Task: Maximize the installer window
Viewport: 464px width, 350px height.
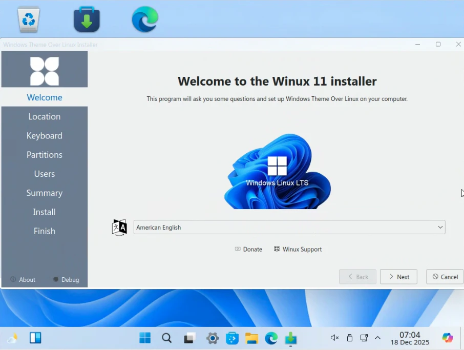Action: [438, 45]
